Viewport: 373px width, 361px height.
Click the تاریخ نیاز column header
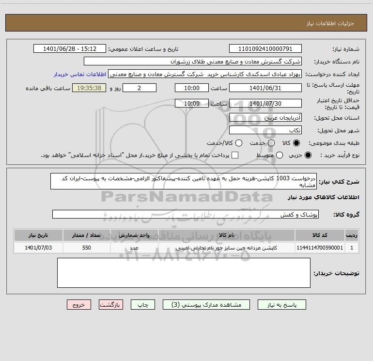[x=38, y=235]
